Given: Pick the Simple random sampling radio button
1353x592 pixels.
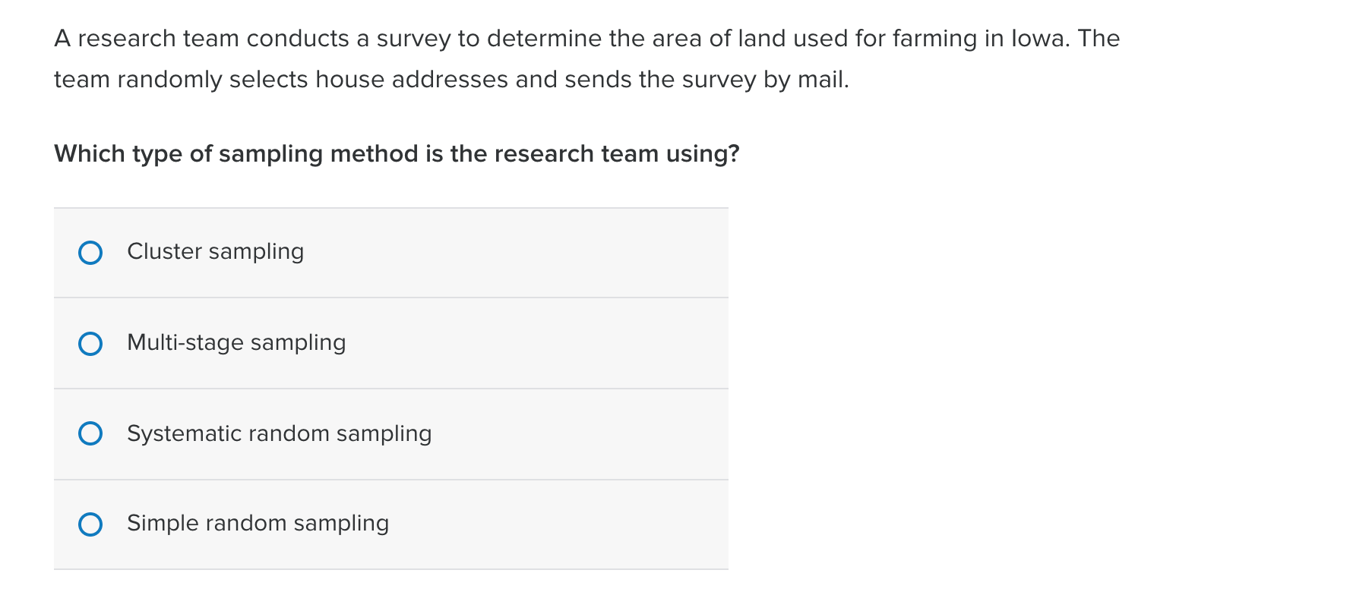Looking at the screenshot, I should (90, 524).
